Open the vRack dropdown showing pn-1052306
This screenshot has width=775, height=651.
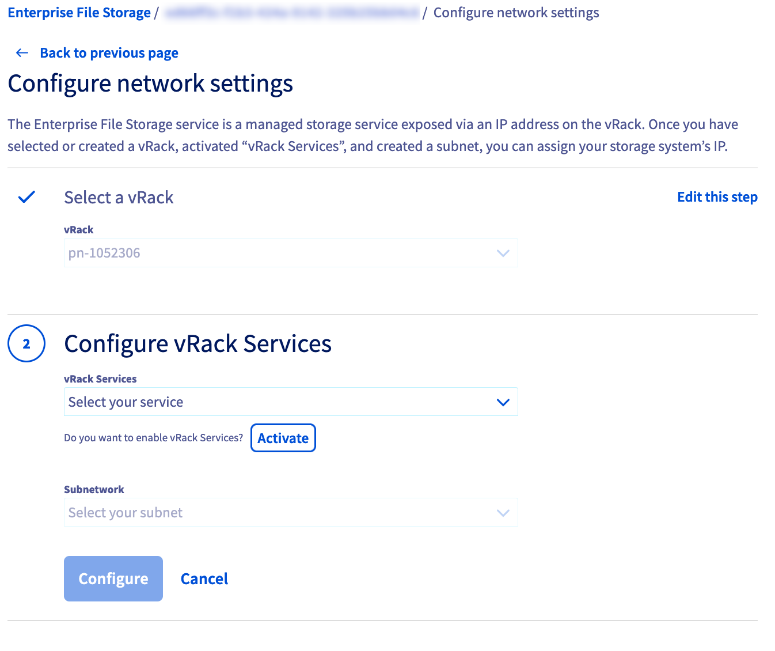click(291, 252)
